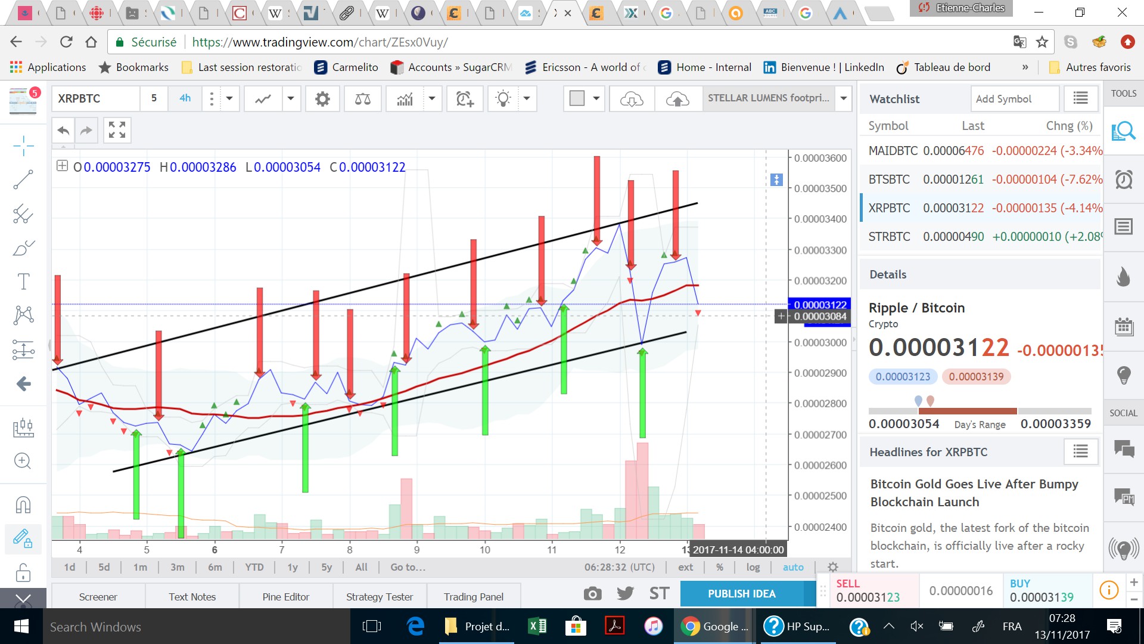Select the text annotation tool
The width and height of the screenshot is (1144, 644).
(x=23, y=281)
